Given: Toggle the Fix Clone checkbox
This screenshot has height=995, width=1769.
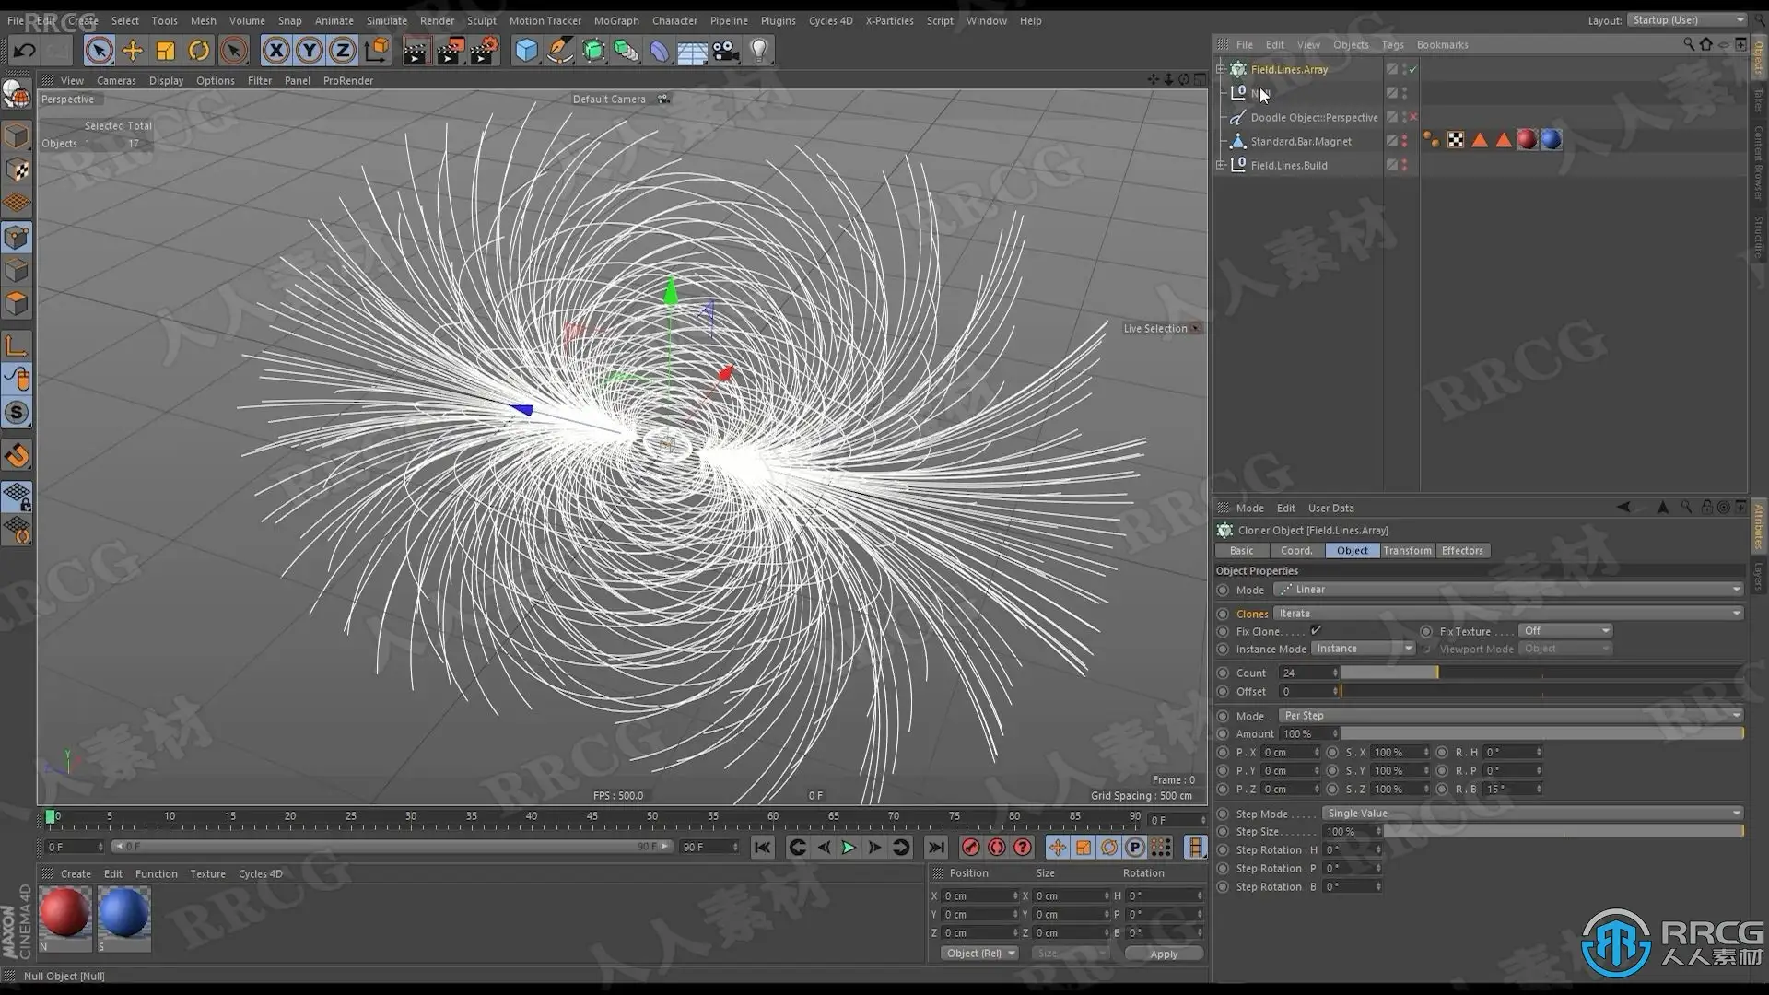Looking at the screenshot, I should [1316, 631].
